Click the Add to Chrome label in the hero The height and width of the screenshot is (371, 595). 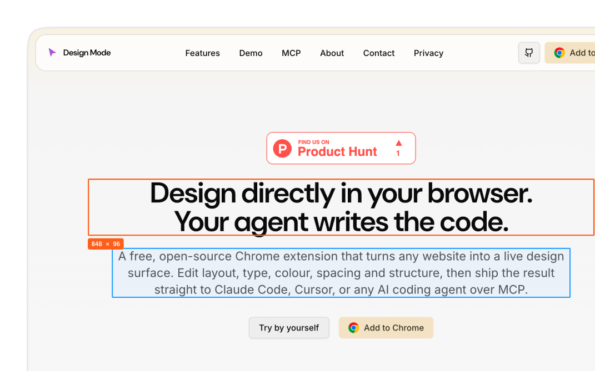pyautogui.click(x=393, y=328)
